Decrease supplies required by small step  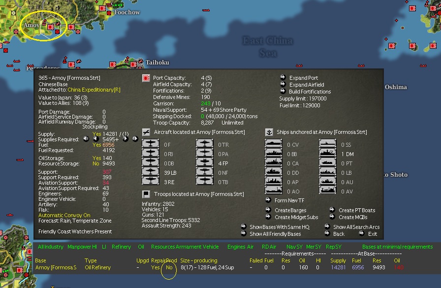click(x=96, y=139)
